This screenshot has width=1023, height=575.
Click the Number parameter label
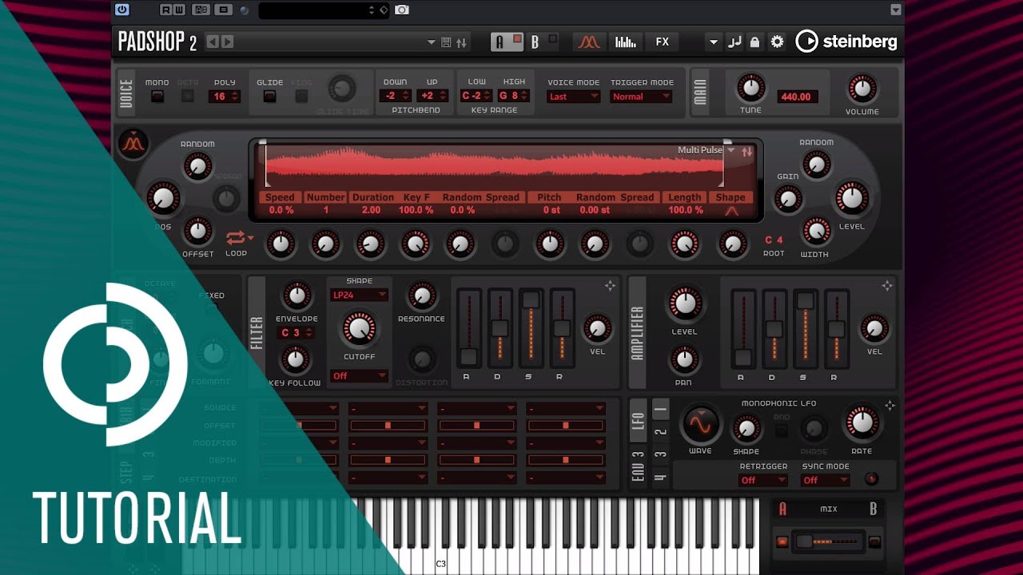(x=325, y=197)
